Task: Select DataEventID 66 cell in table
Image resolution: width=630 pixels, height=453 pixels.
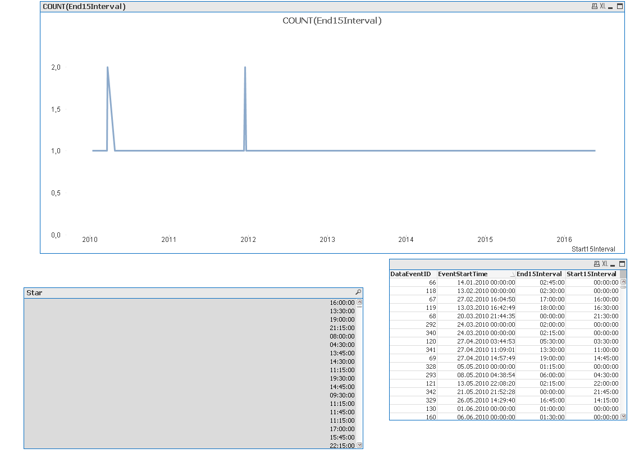Action: coord(413,283)
